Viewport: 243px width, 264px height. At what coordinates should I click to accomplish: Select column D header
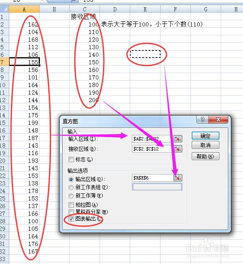point(115,9)
